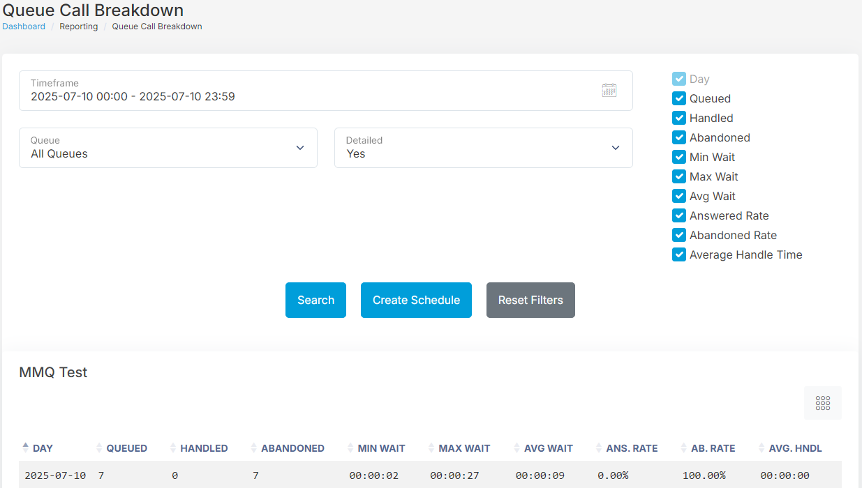
Task: Select the Reporting breadcrumb item
Action: point(79,26)
